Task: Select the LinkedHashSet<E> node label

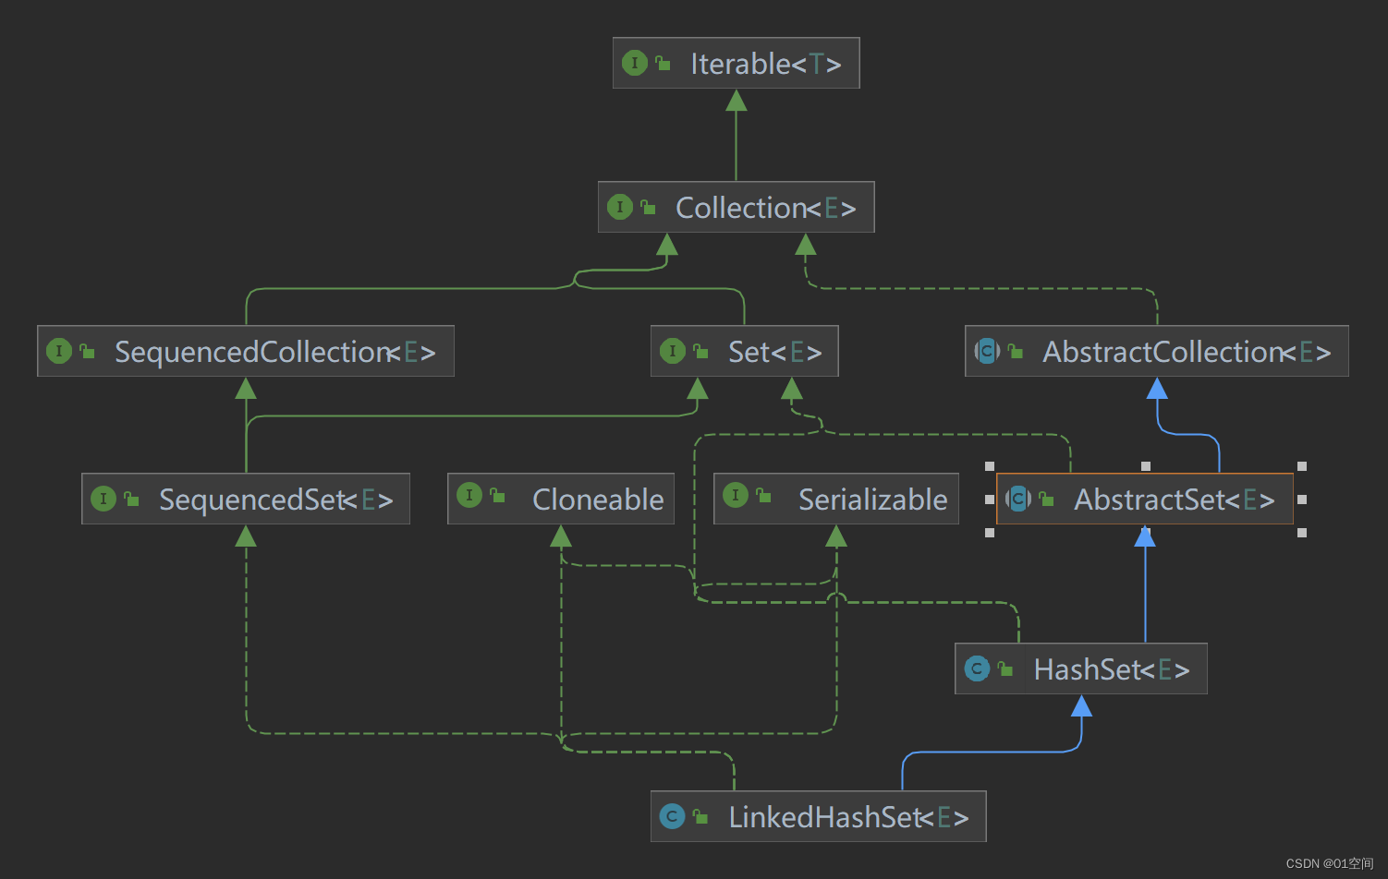Action: [848, 817]
